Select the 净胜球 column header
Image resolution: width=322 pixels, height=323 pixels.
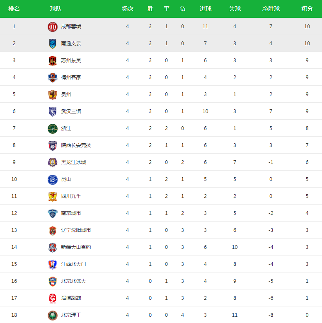coord(271,9)
